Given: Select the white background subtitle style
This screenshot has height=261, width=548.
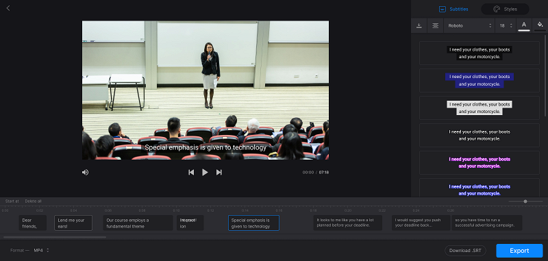Looking at the screenshot, I should [x=479, y=108].
